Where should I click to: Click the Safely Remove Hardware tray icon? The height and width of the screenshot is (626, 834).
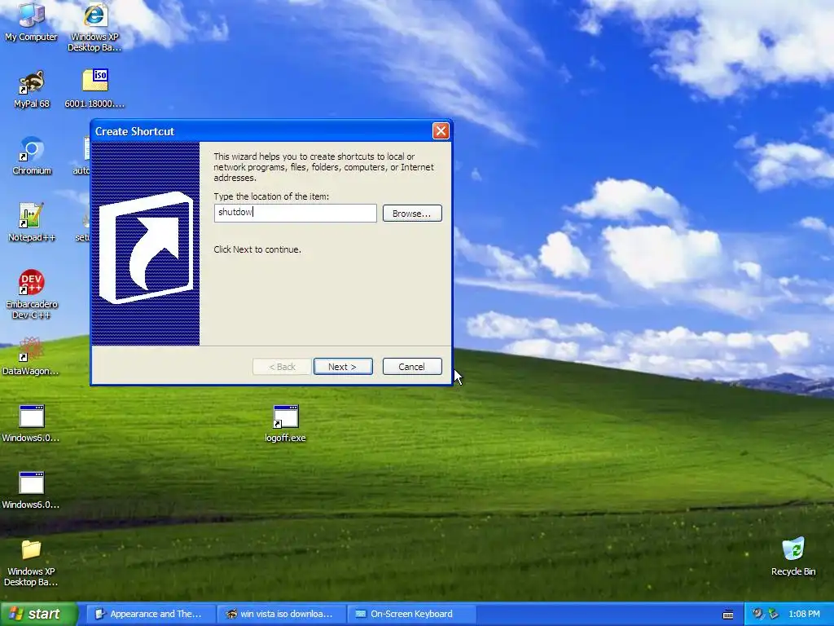[773, 614]
